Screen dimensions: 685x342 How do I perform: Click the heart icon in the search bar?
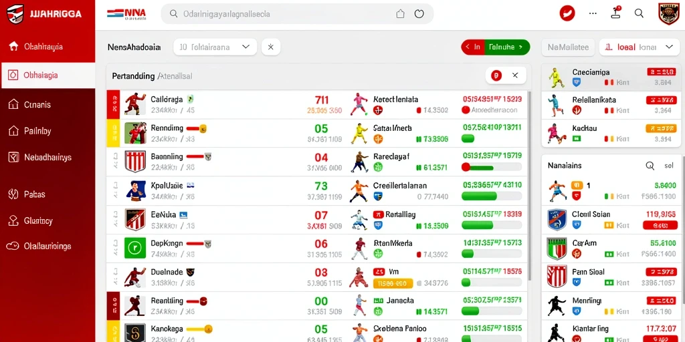click(x=419, y=14)
